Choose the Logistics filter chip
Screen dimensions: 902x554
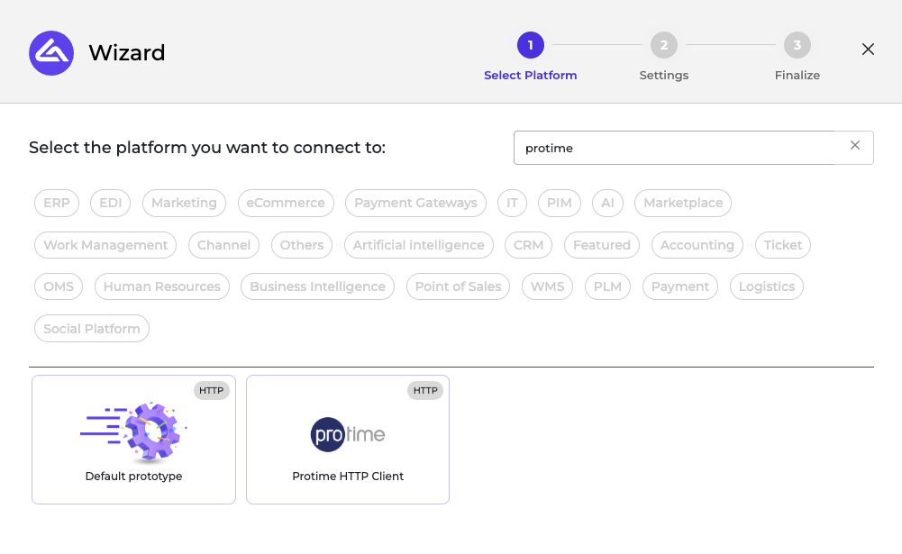point(767,286)
